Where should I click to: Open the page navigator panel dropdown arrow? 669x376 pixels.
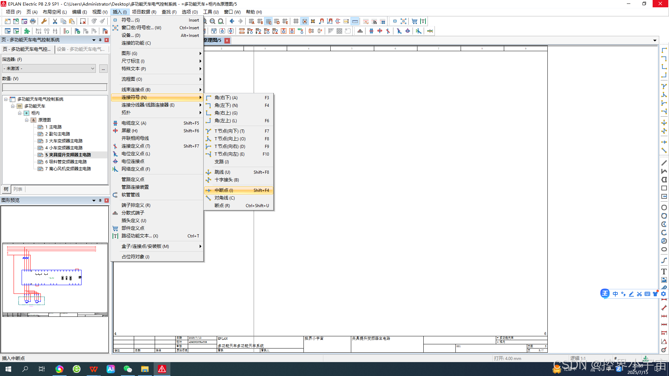[94, 40]
